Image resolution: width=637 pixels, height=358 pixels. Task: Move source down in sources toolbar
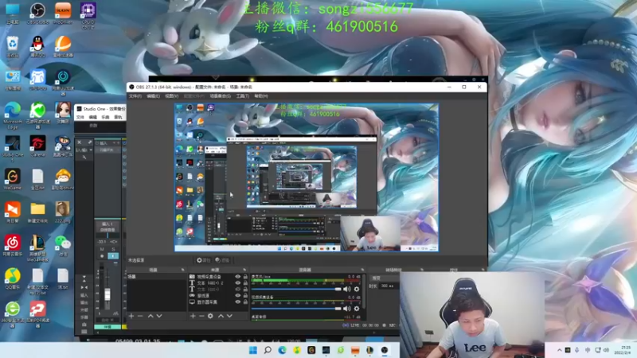[x=229, y=316]
